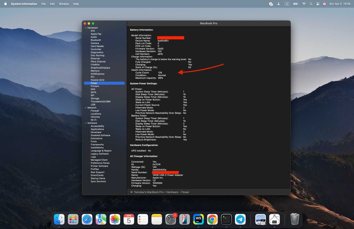The height and width of the screenshot is (229, 354).
Task: Open Terminal from the Dock
Action: tap(226, 219)
